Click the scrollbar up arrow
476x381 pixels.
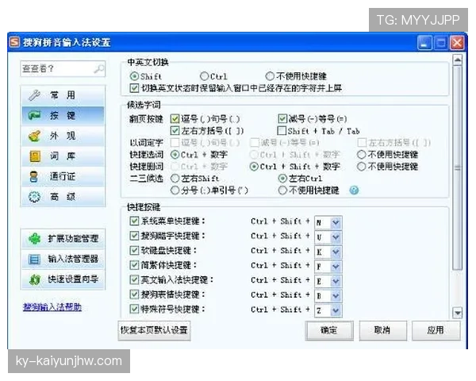tap(457, 60)
